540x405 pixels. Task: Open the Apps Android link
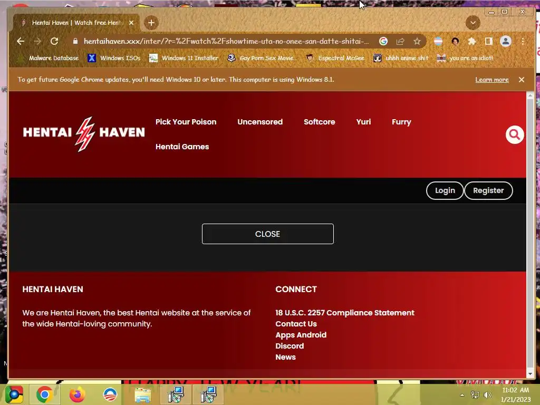pyautogui.click(x=301, y=335)
